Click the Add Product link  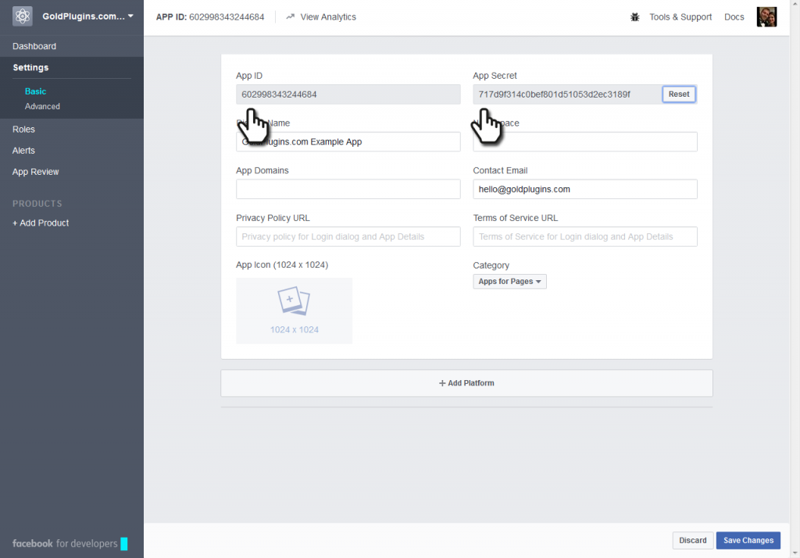(41, 223)
